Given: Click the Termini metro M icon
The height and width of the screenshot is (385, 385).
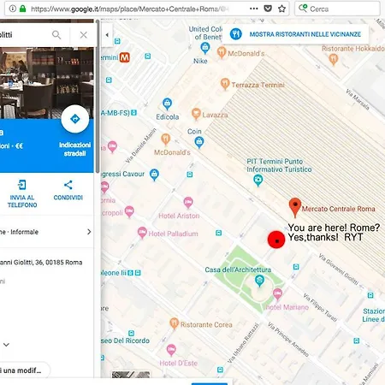Looking at the screenshot, I should coord(124,57).
